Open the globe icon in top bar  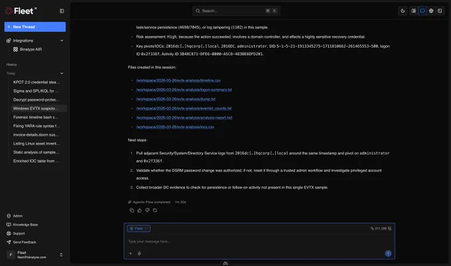[431, 11]
